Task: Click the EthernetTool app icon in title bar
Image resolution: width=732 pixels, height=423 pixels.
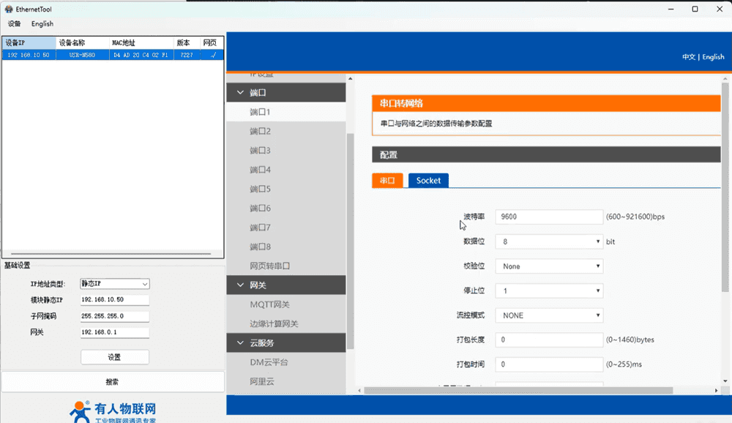Action: (9, 9)
